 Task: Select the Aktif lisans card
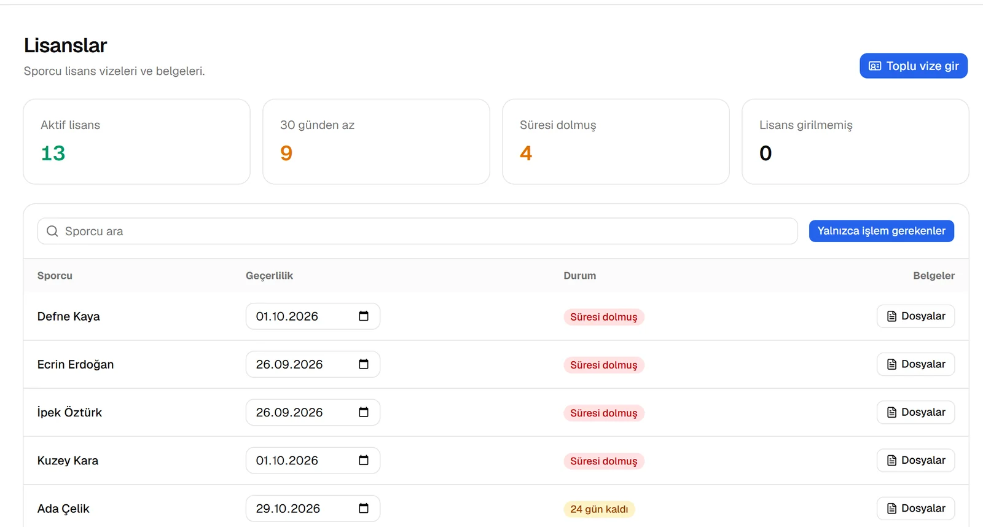[136, 141]
